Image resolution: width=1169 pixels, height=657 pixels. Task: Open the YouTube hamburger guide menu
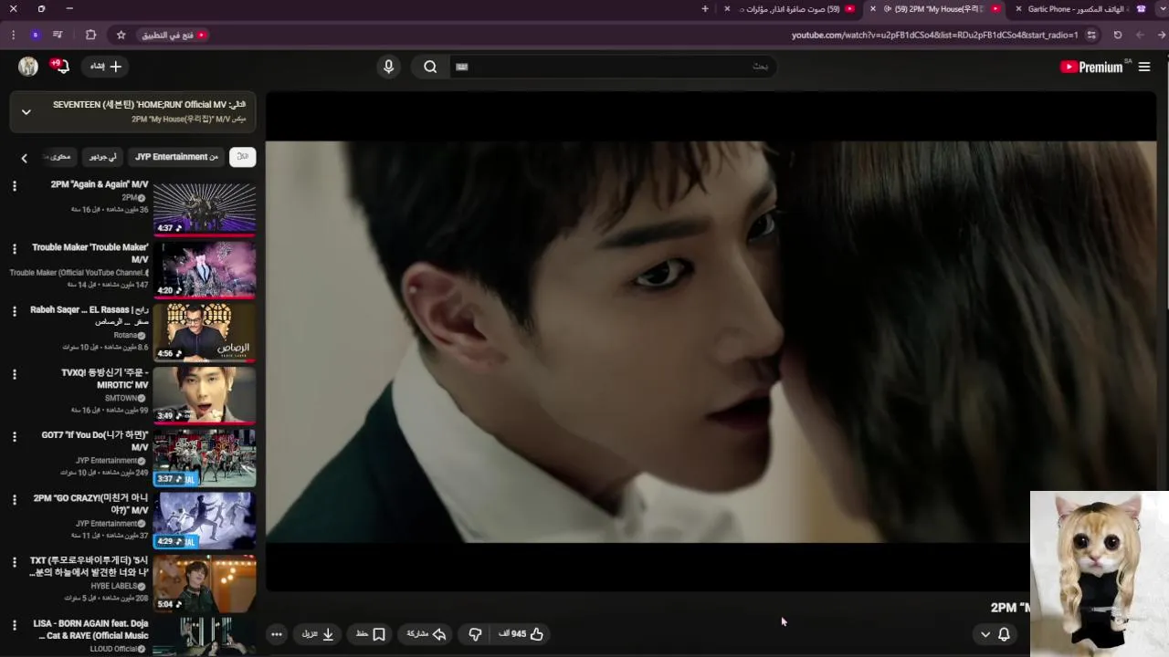point(1144,67)
